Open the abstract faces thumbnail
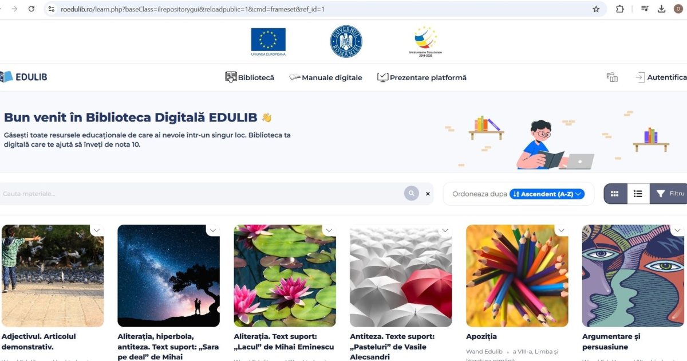Viewport: 687px width, 361px height. [633, 276]
